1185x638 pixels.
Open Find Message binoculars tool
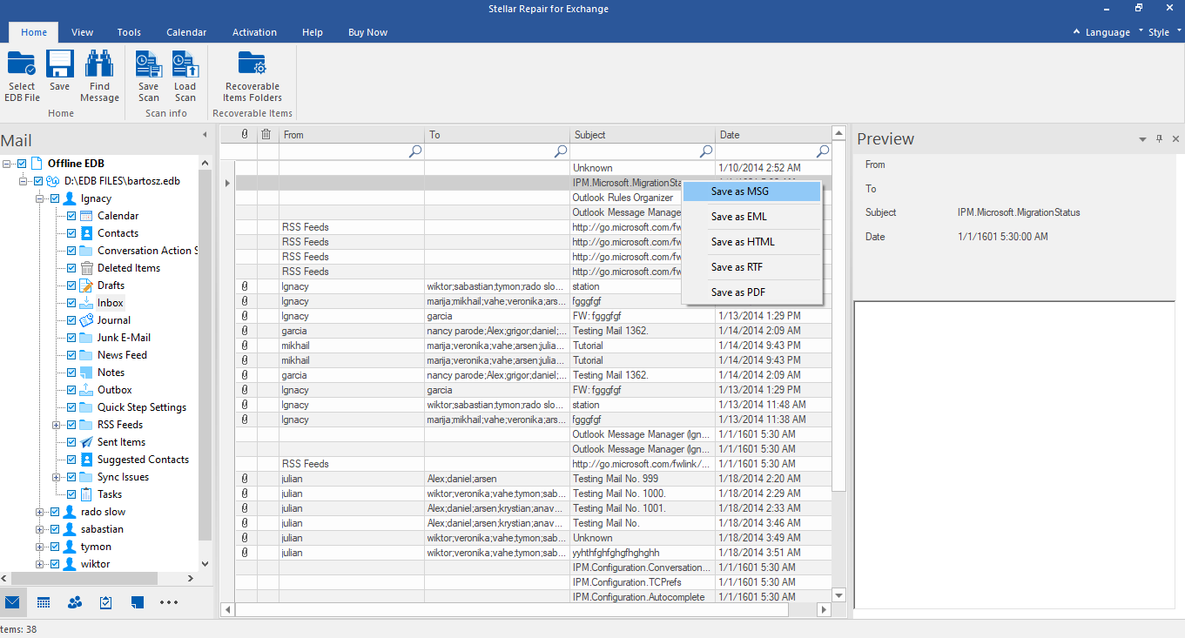(99, 64)
